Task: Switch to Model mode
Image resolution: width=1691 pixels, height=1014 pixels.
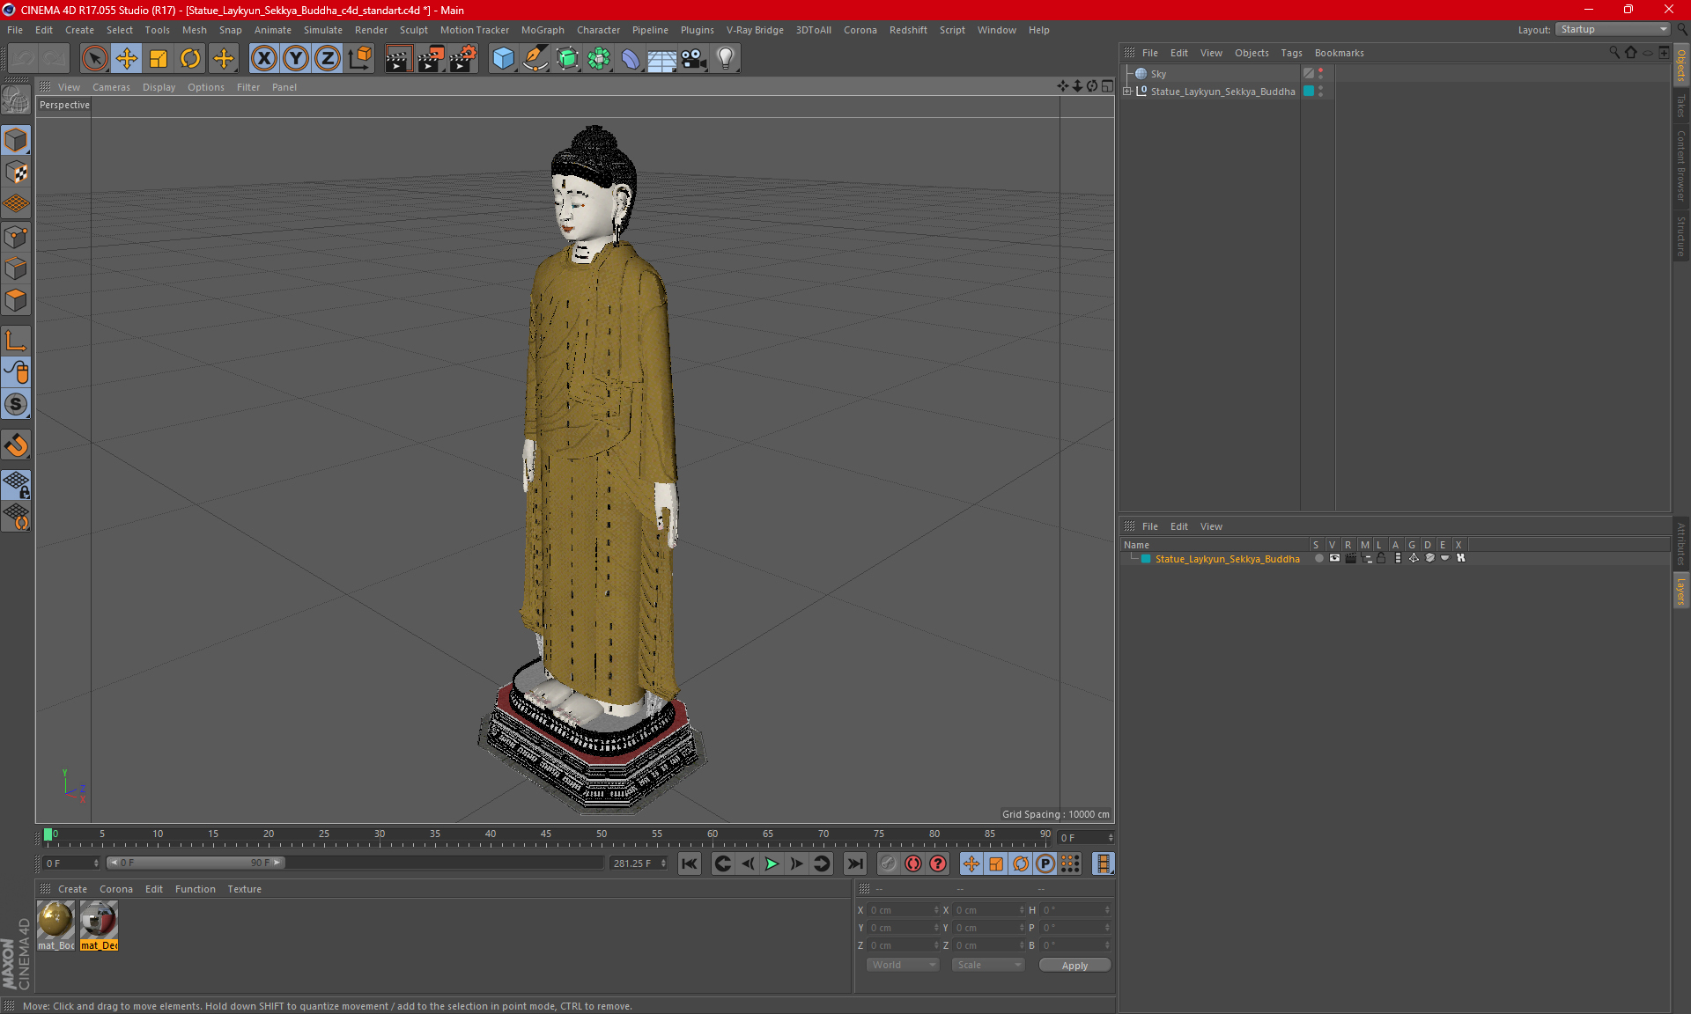Action: pyautogui.click(x=16, y=141)
